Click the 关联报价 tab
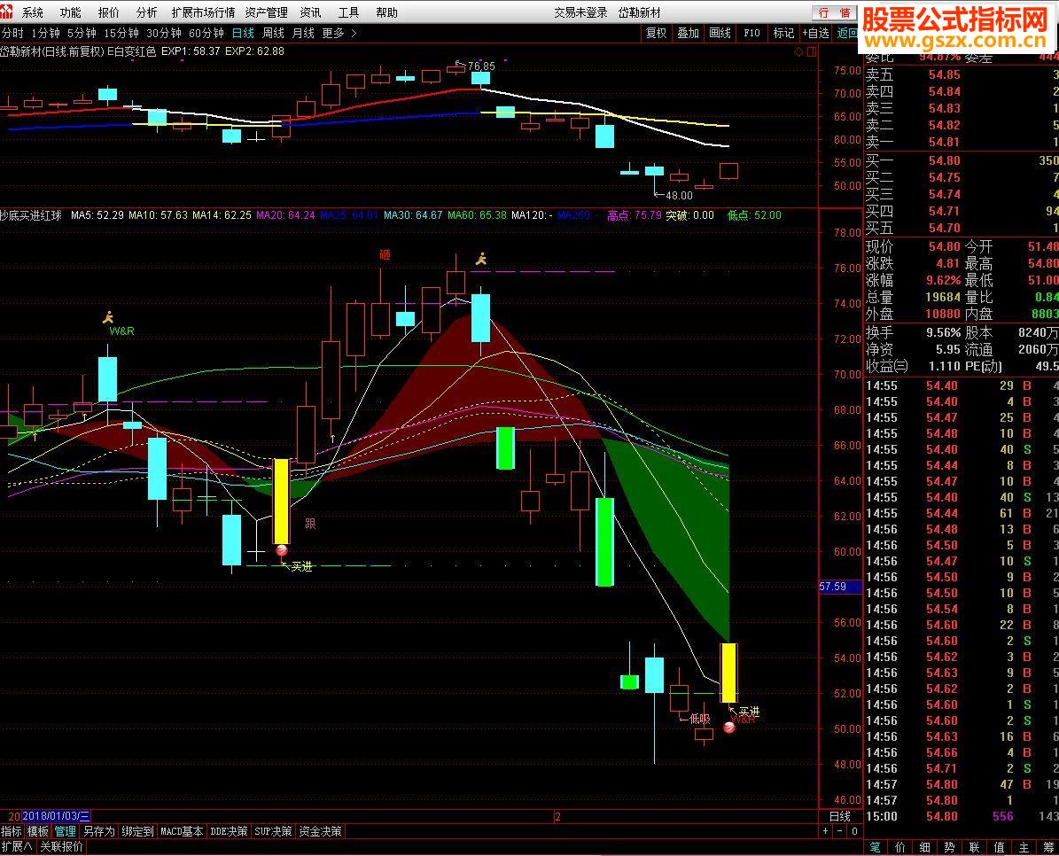This screenshot has width=1059, height=856. coord(61,846)
